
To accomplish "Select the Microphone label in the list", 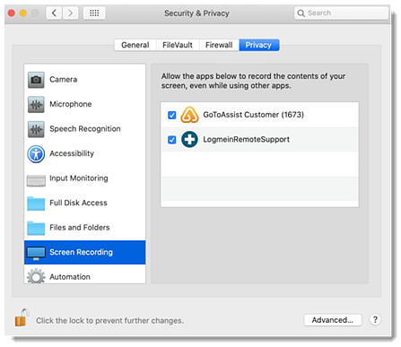I will [x=71, y=104].
